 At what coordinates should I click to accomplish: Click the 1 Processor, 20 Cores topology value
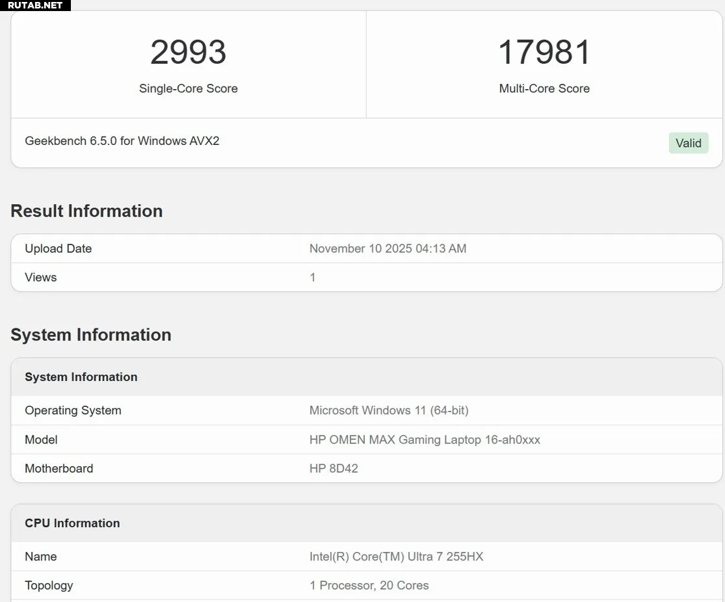(369, 585)
